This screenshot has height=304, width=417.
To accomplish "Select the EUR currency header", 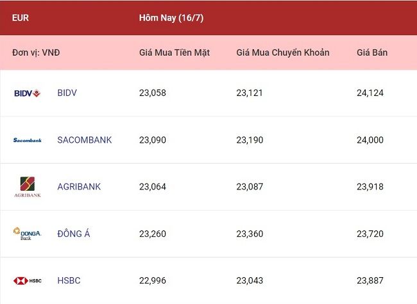I will point(21,18).
